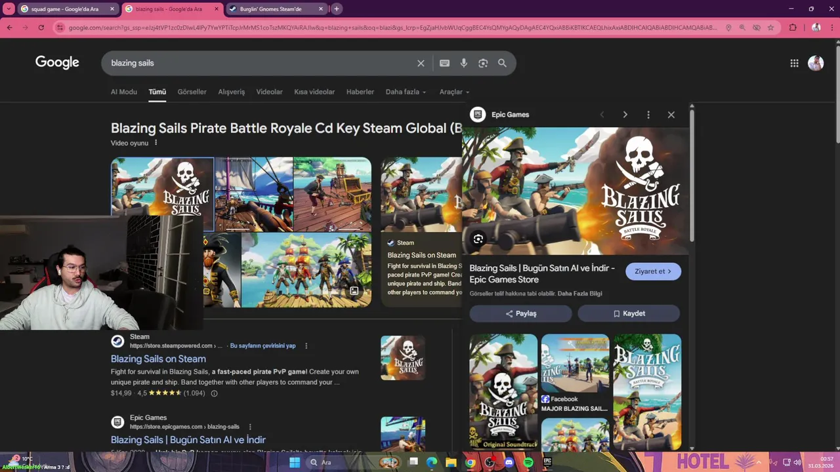840x472 pixels.
Task: Go to the next image in the preview panel
Action: (625, 115)
